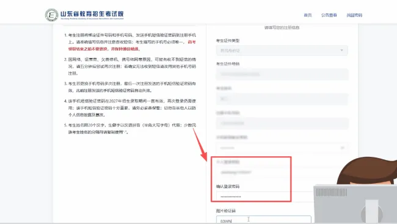Screen dimensions: 397x224
Task: Click note 5 about 考生姓名限20个汉字
Action: 129,129
